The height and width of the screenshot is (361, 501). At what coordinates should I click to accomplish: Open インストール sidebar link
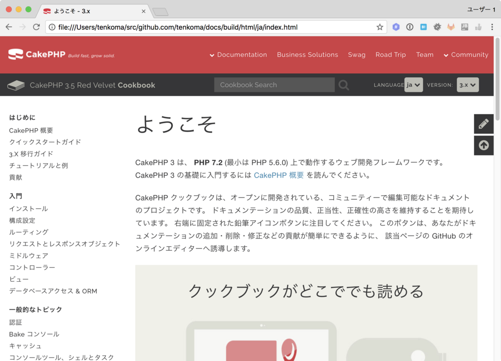tap(28, 208)
